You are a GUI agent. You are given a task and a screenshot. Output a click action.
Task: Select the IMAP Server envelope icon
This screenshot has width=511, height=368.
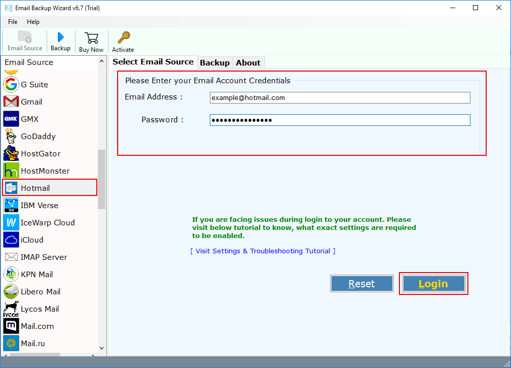tap(11, 257)
